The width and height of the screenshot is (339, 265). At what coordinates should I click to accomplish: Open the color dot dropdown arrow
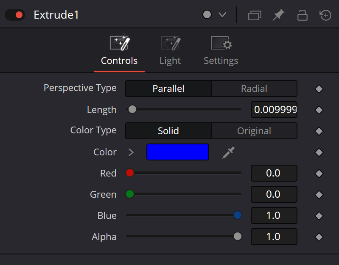(x=222, y=15)
